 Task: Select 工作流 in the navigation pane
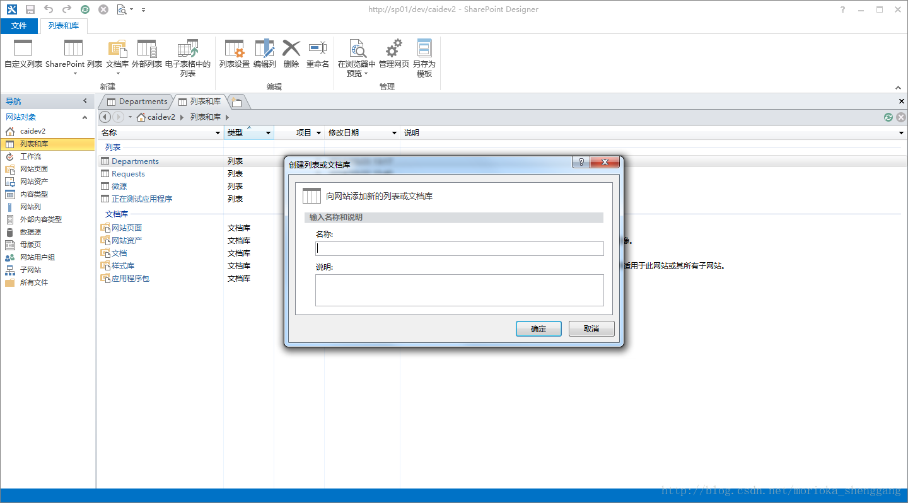point(30,156)
